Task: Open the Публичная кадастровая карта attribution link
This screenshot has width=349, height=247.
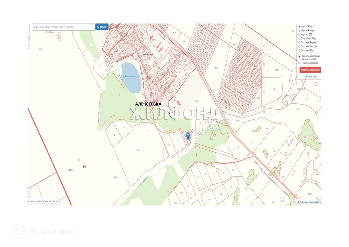Action: click(x=310, y=202)
